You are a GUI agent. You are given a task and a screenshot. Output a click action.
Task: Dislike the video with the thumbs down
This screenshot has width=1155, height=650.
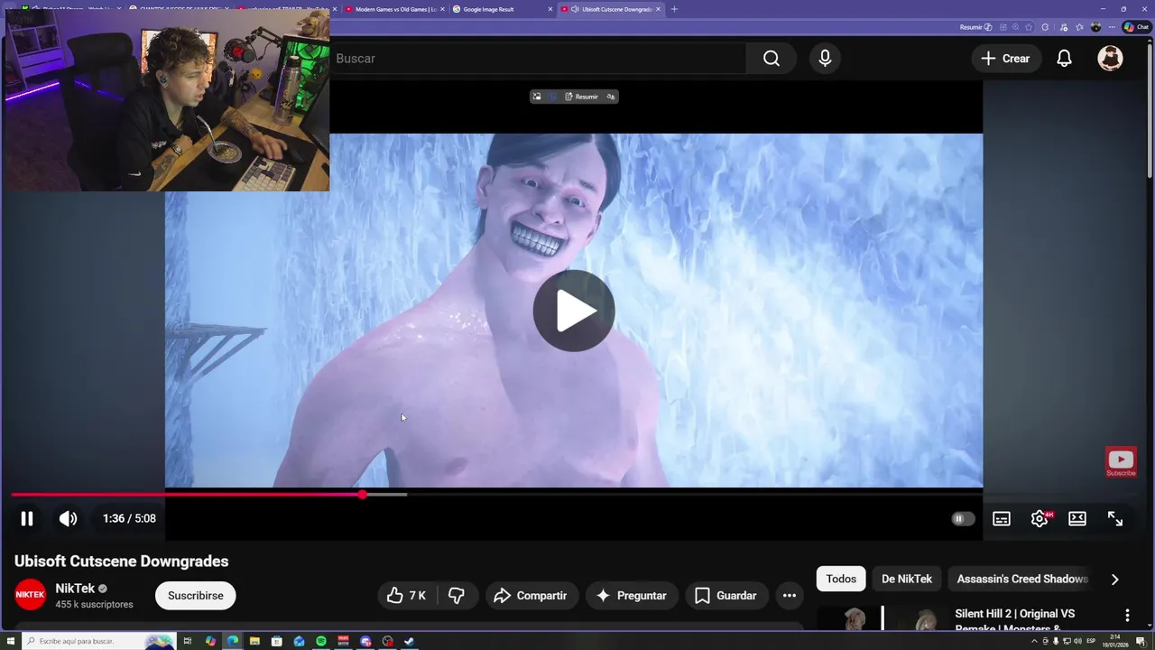(457, 596)
